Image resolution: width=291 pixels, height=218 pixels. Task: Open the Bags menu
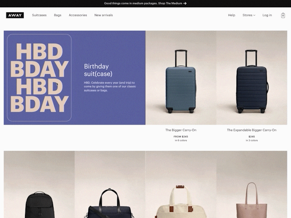pos(57,15)
